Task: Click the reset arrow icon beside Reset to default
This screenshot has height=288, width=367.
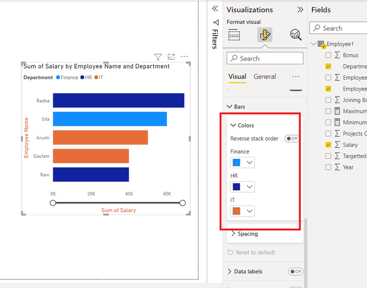Action: (x=230, y=252)
